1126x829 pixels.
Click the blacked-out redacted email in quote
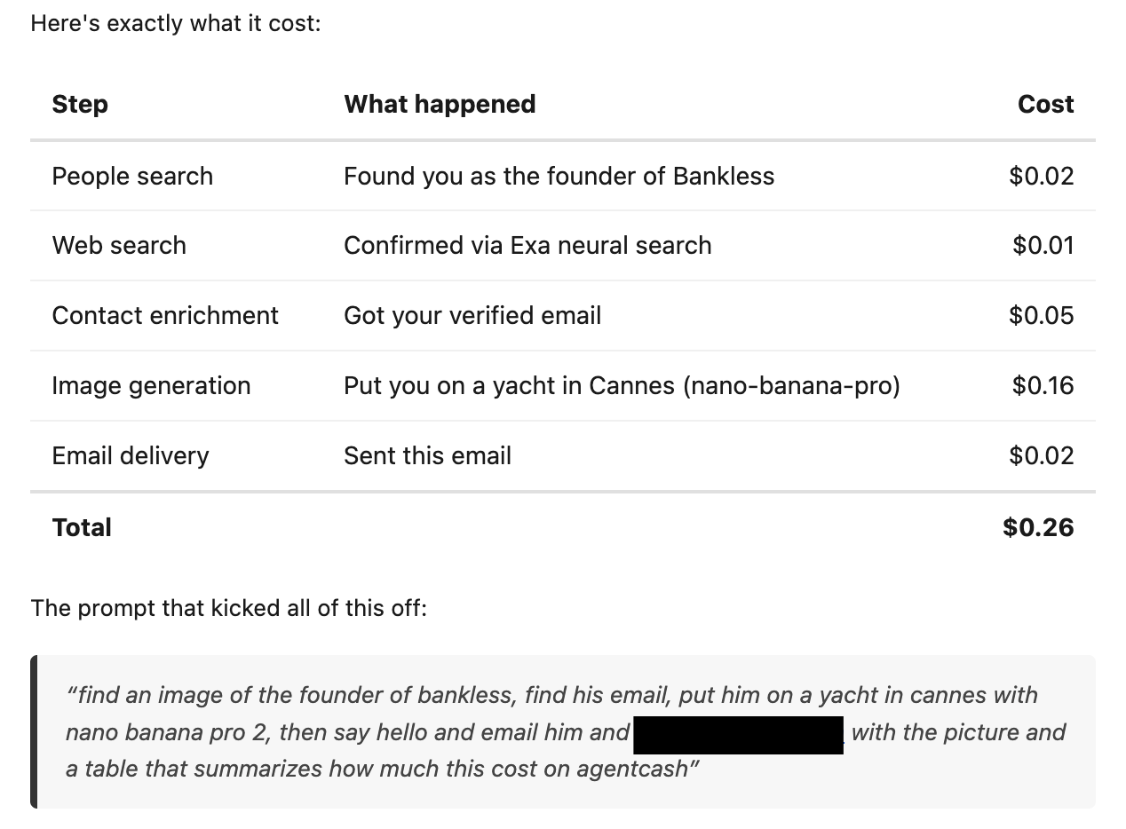point(738,735)
